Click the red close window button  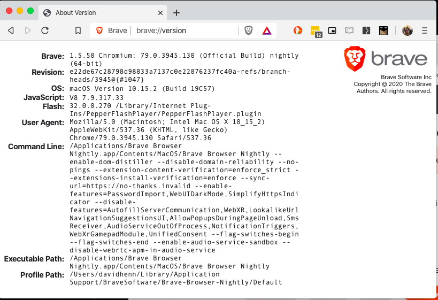click(x=9, y=11)
